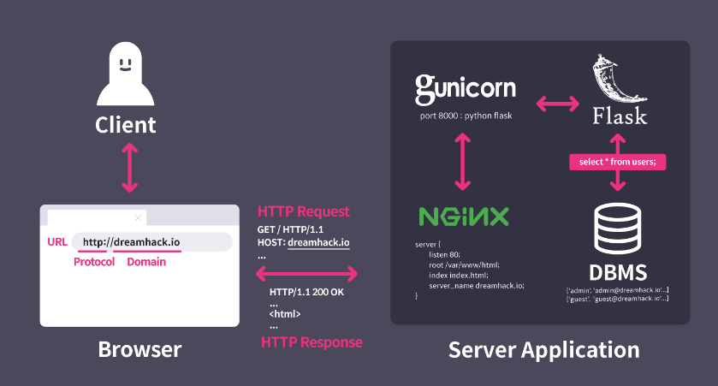The height and width of the screenshot is (386, 718).
Task: Click the admin@dreamhack.io database row
Action: point(617,290)
